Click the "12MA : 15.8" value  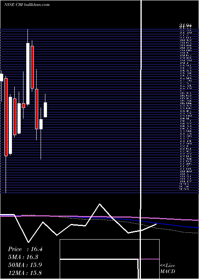[25, 273]
